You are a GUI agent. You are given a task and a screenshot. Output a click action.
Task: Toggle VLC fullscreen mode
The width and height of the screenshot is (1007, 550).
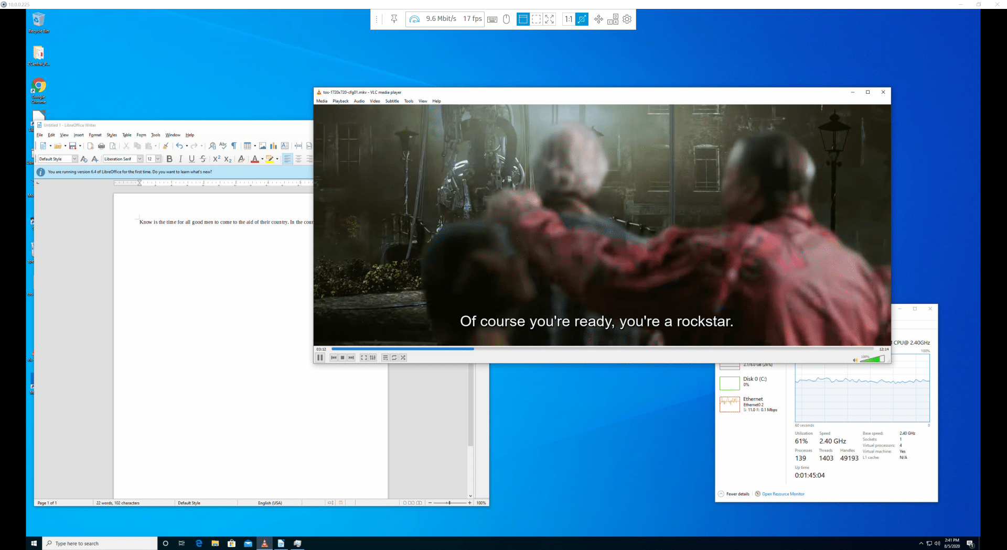[x=364, y=358]
